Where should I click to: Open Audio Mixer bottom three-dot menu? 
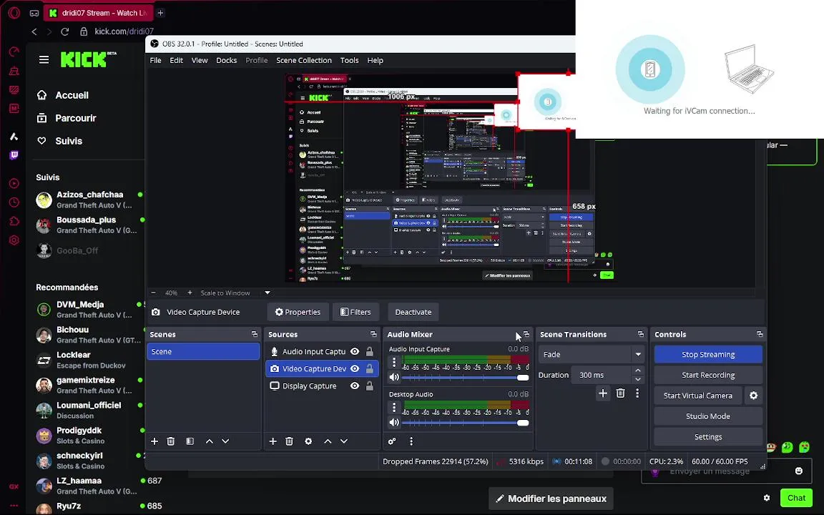point(411,441)
